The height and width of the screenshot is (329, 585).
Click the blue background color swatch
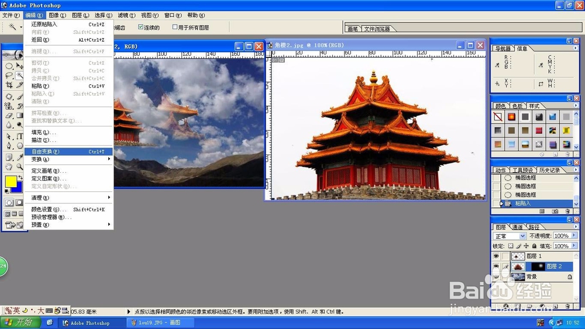coord(19,189)
